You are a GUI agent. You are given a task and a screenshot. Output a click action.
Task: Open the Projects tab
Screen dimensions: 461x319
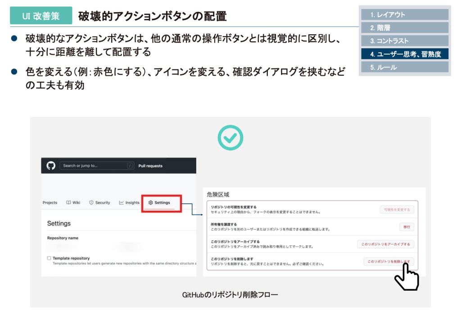[50, 203]
